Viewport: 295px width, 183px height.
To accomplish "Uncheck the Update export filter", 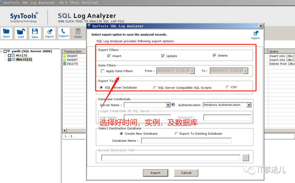I will (163, 56).
